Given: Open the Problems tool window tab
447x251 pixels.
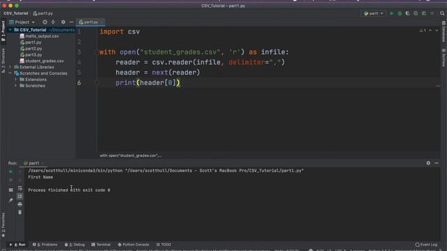Looking at the screenshot, I should point(45,245).
